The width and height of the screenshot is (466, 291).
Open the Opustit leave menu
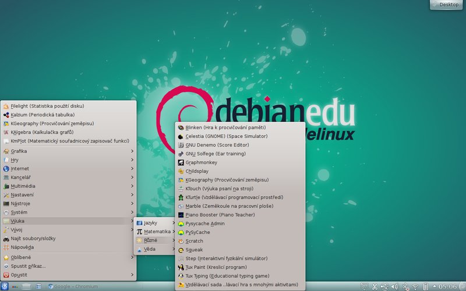69,275
